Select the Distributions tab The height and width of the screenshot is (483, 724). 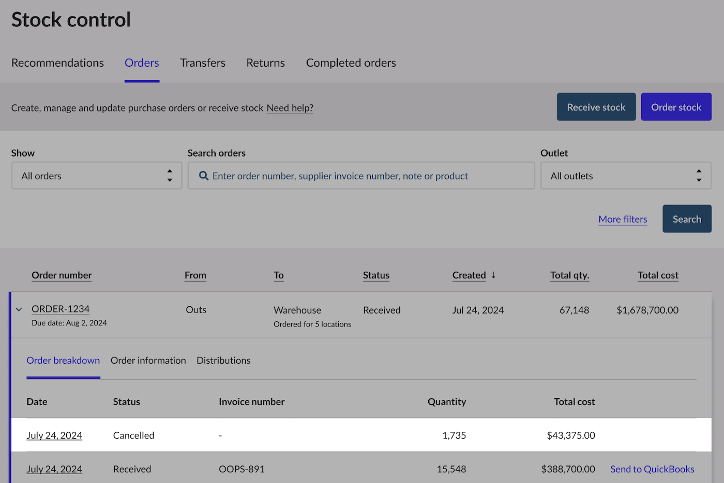[x=223, y=361]
